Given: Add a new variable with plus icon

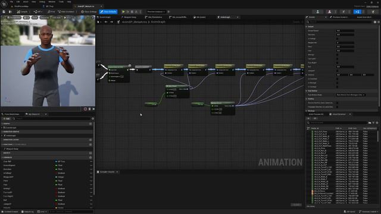Looking at the screenshot, I should [x=90, y=158].
